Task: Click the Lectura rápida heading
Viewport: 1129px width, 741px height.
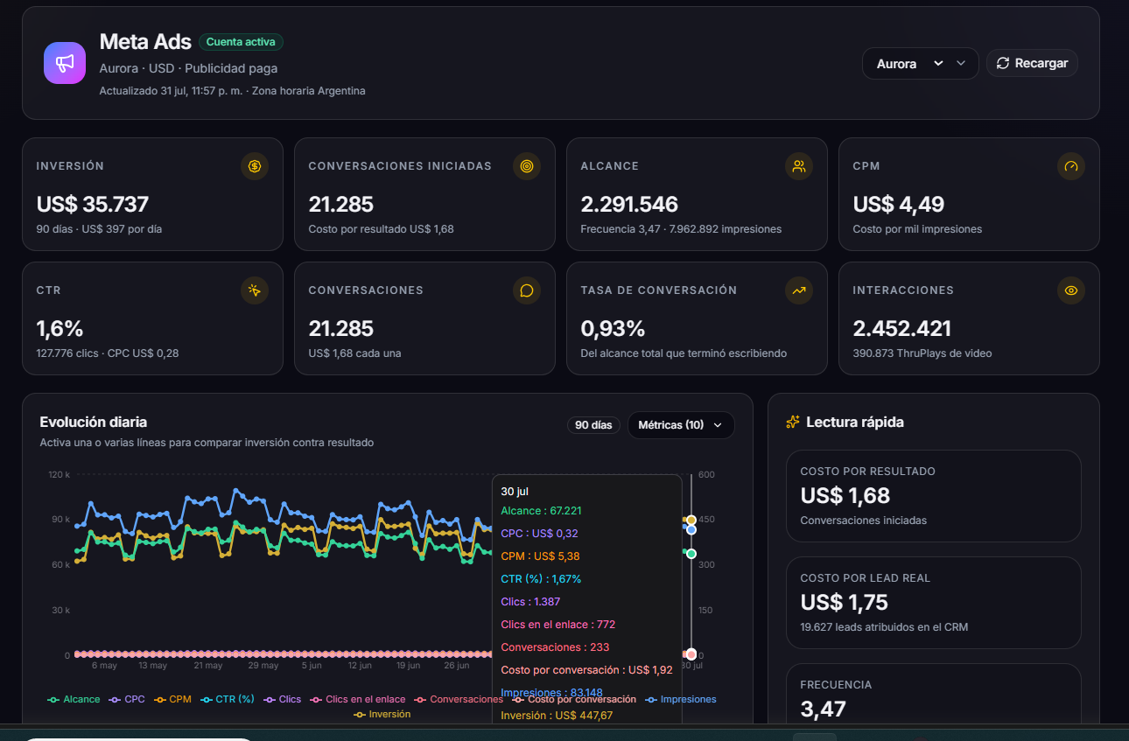Action: [855, 422]
